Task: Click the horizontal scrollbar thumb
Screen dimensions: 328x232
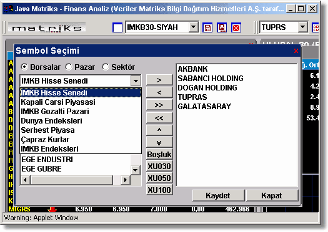Action: click(72, 180)
